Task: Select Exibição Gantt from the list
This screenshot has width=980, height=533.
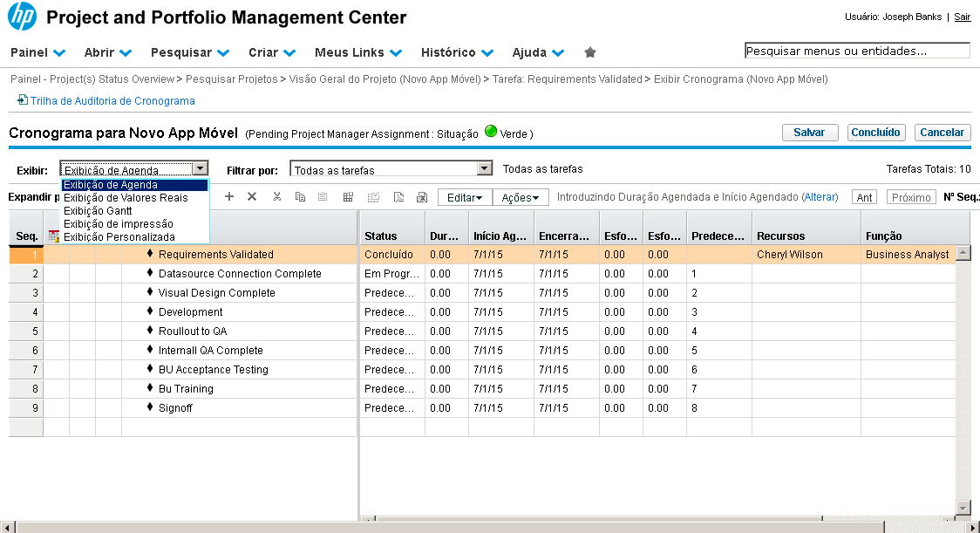Action: (x=98, y=211)
